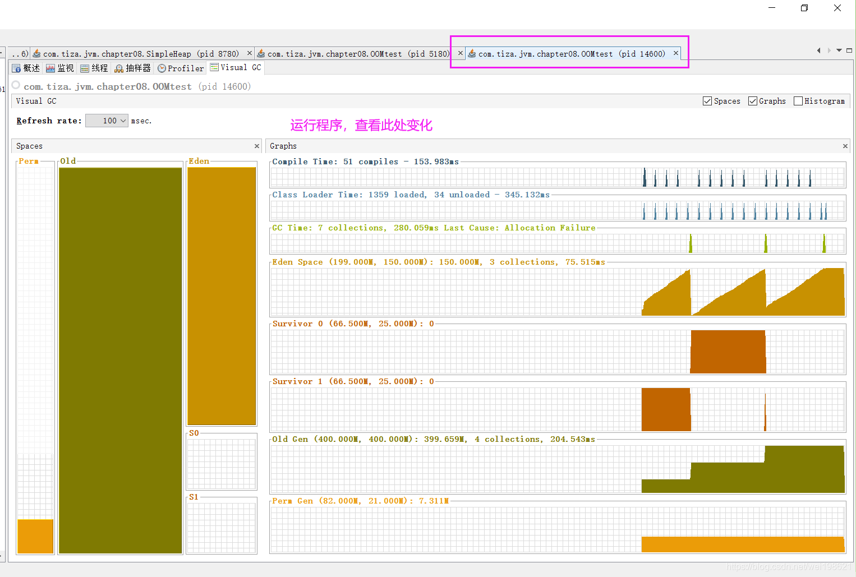Click the Graphs panel title
Viewport: 856px width, 577px height.
[283, 146]
